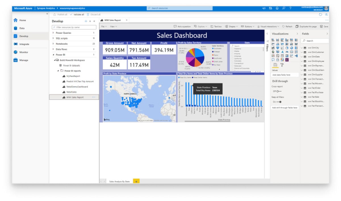
Task: Expand the wwi DimCity table fields
Action: coord(302,48)
